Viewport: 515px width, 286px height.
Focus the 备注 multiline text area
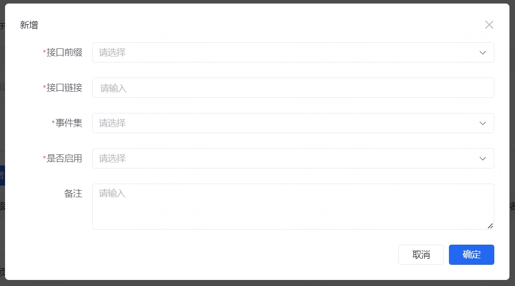pos(293,206)
